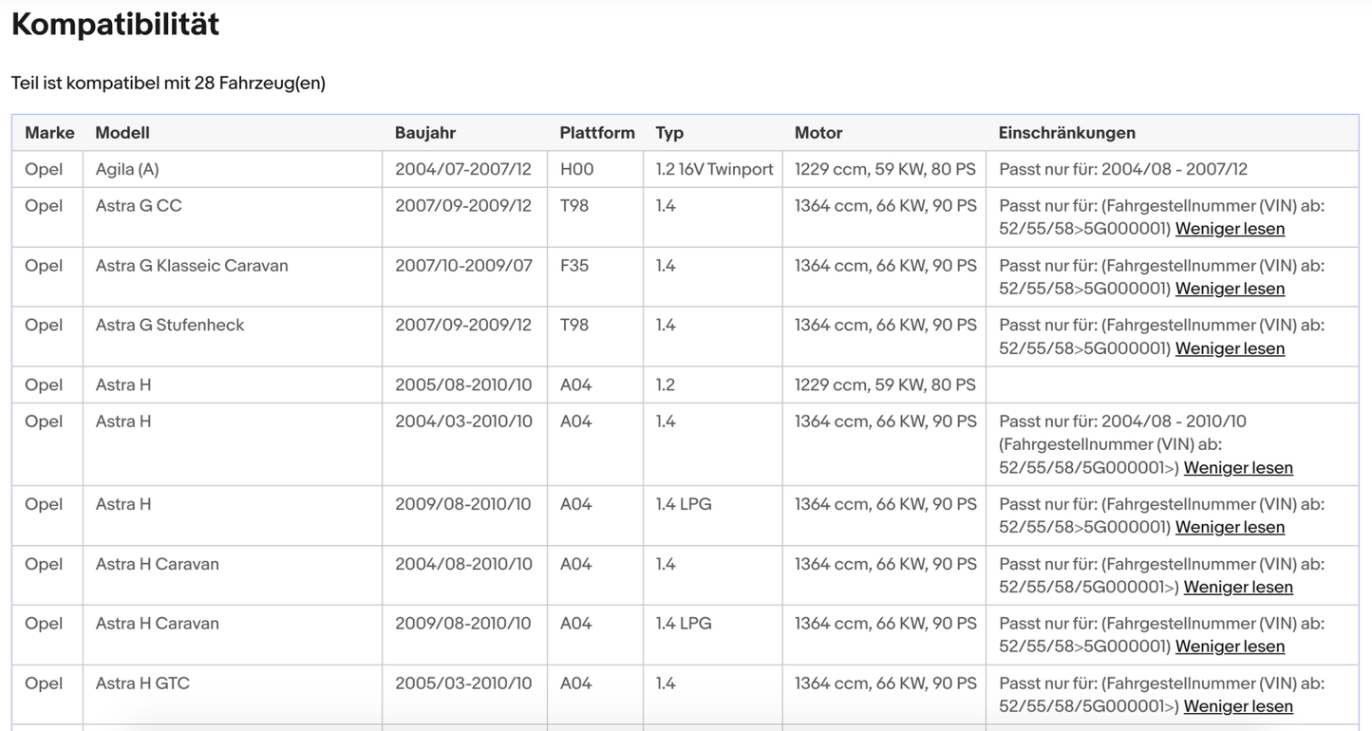This screenshot has height=731, width=1372.
Task: Collapse restrictions for Astra G Klasseic Caravan
Action: click(x=1230, y=289)
